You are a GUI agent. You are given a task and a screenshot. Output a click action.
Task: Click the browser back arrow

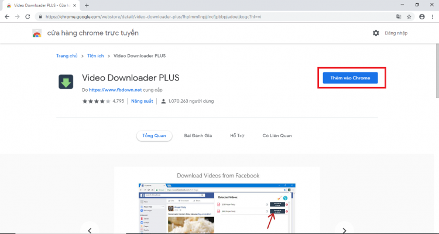coord(7,17)
